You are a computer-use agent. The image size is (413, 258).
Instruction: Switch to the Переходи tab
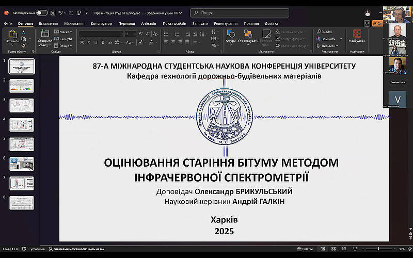pos(126,23)
